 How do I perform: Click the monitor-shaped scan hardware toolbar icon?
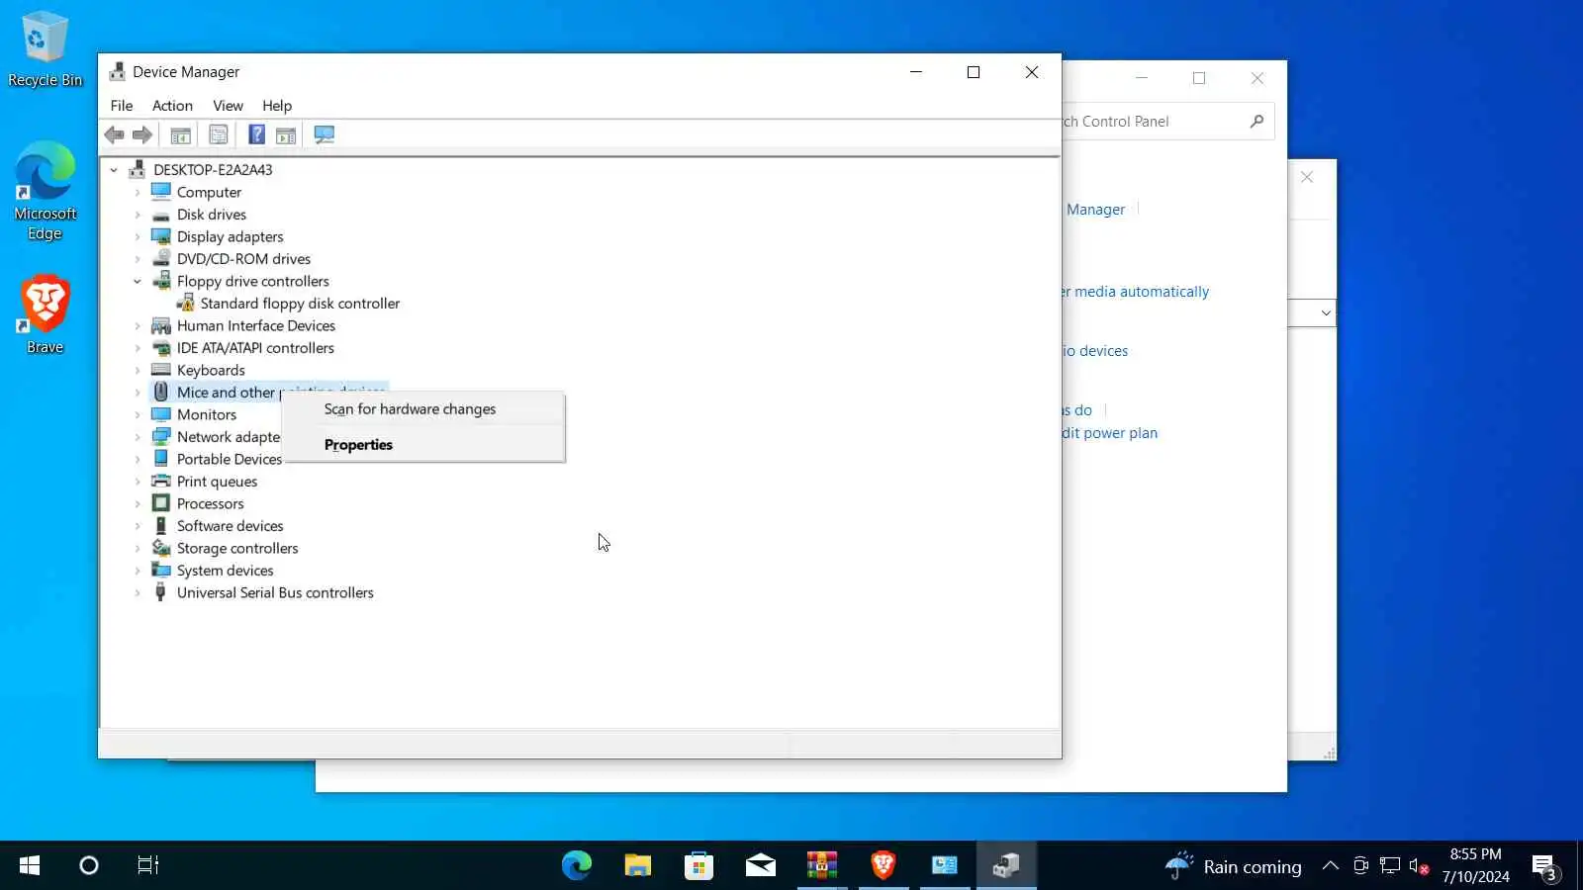pyautogui.click(x=324, y=134)
